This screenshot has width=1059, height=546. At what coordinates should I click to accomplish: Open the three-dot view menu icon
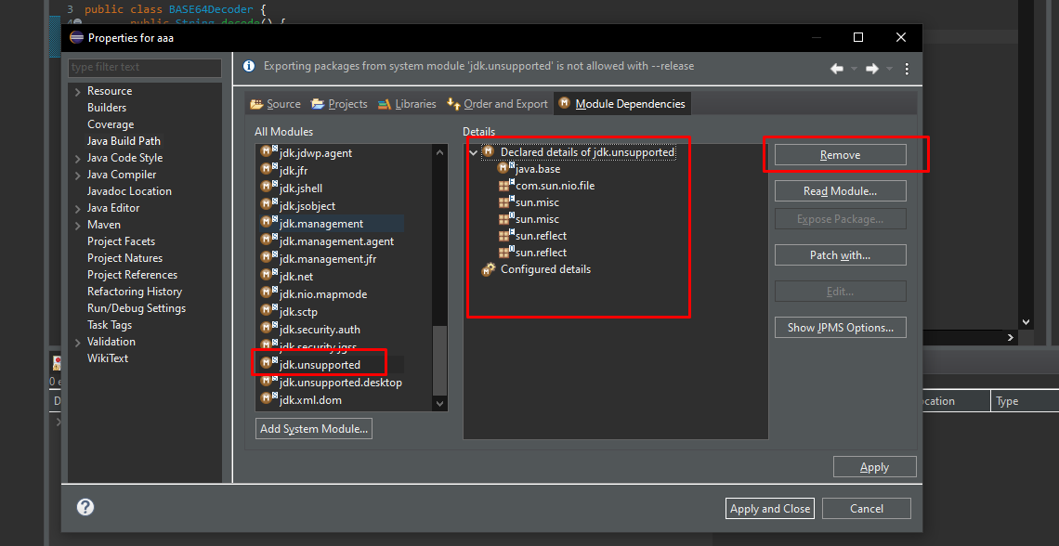tap(907, 68)
